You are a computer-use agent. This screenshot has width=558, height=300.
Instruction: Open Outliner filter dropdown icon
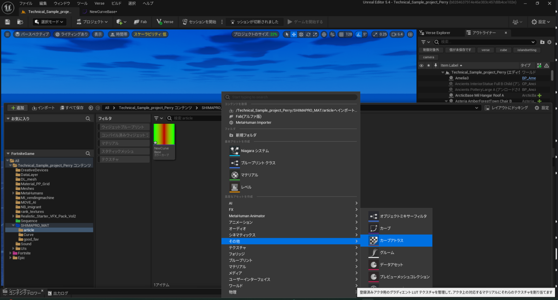pos(425,42)
